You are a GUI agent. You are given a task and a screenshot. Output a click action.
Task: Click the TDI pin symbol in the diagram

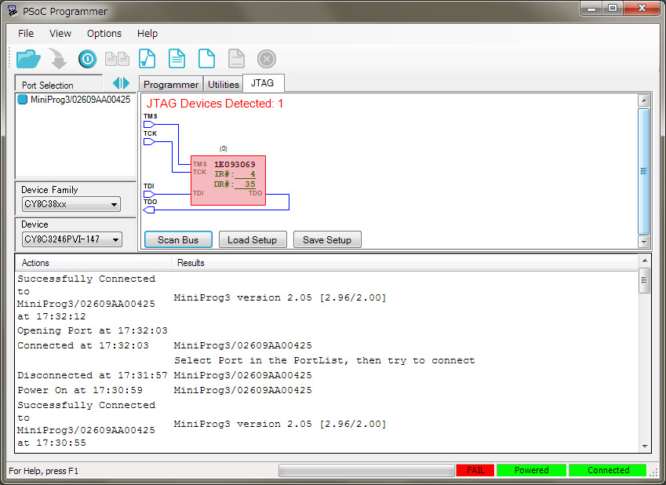tap(149, 195)
